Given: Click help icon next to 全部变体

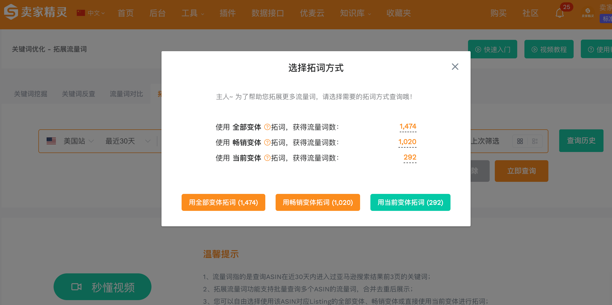Looking at the screenshot, I should pyautogui.click(x=267, y=127).
